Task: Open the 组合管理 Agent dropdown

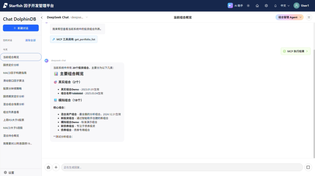Action: (x=290, y=17)
